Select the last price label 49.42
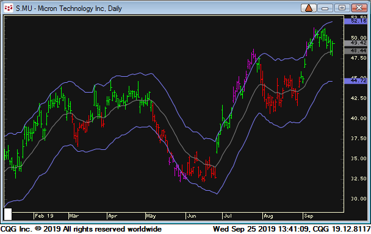 [356, 43]
